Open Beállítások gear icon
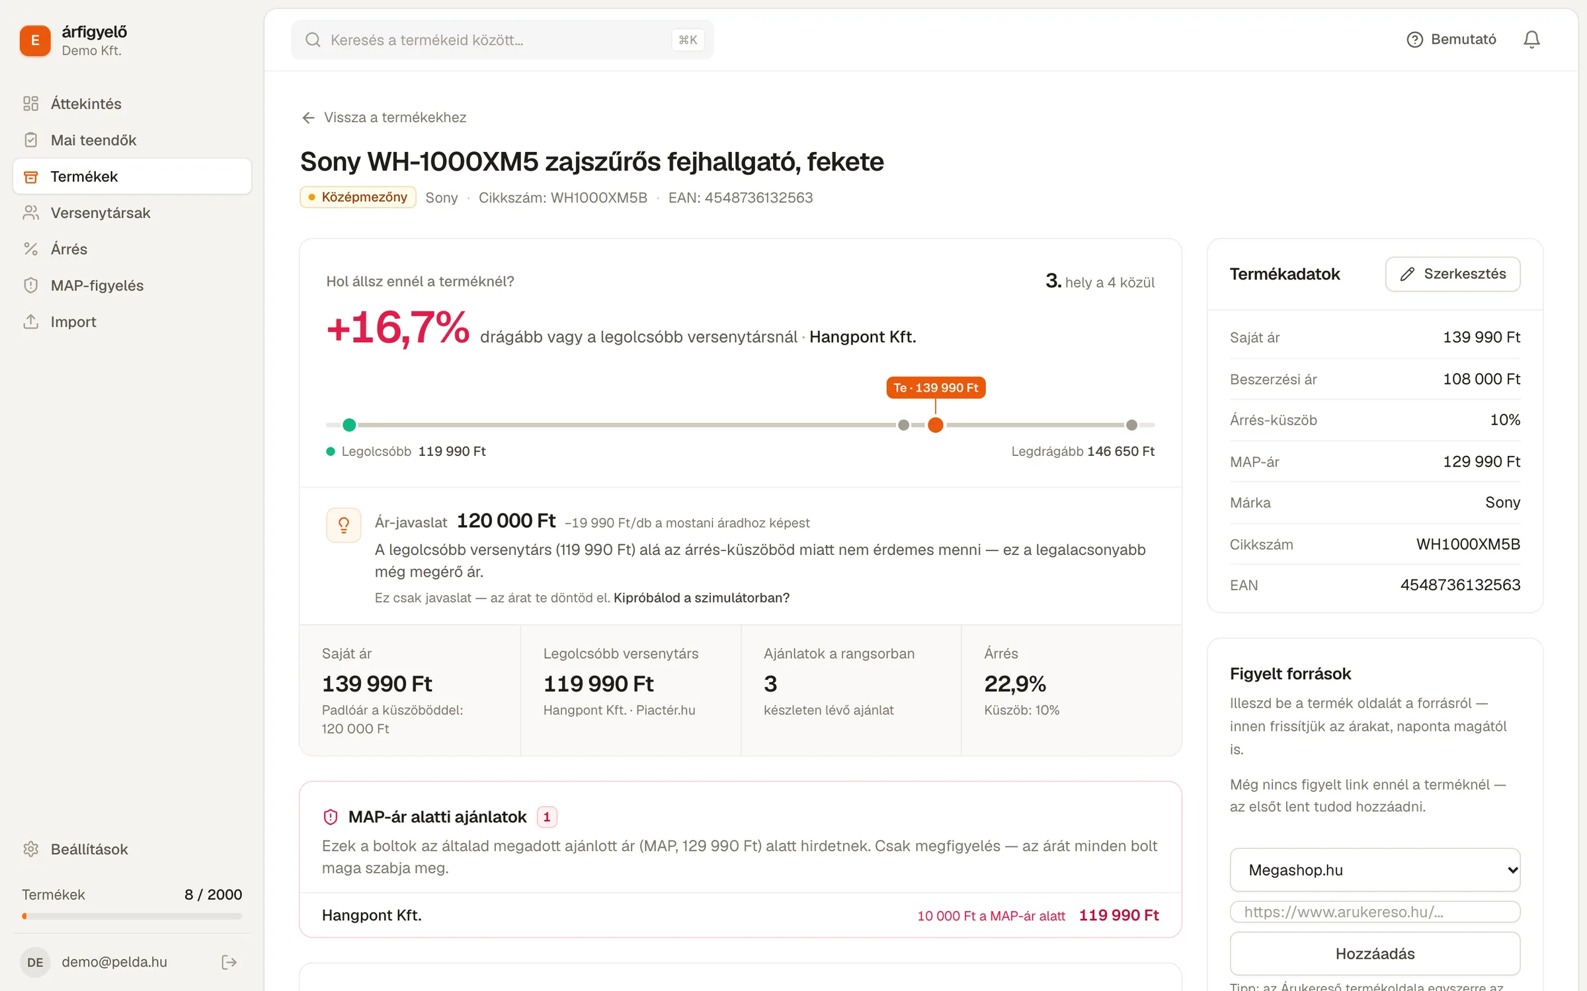This screenshot has width=1587, height=991. (30, 849)
